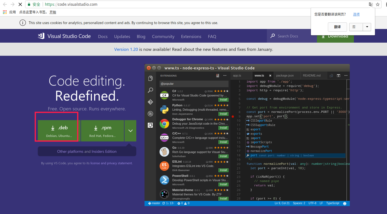Click the 开始 bookmark link
Image resolution: width=387 pixels, height=214 pixels.
tap(53, 12)
